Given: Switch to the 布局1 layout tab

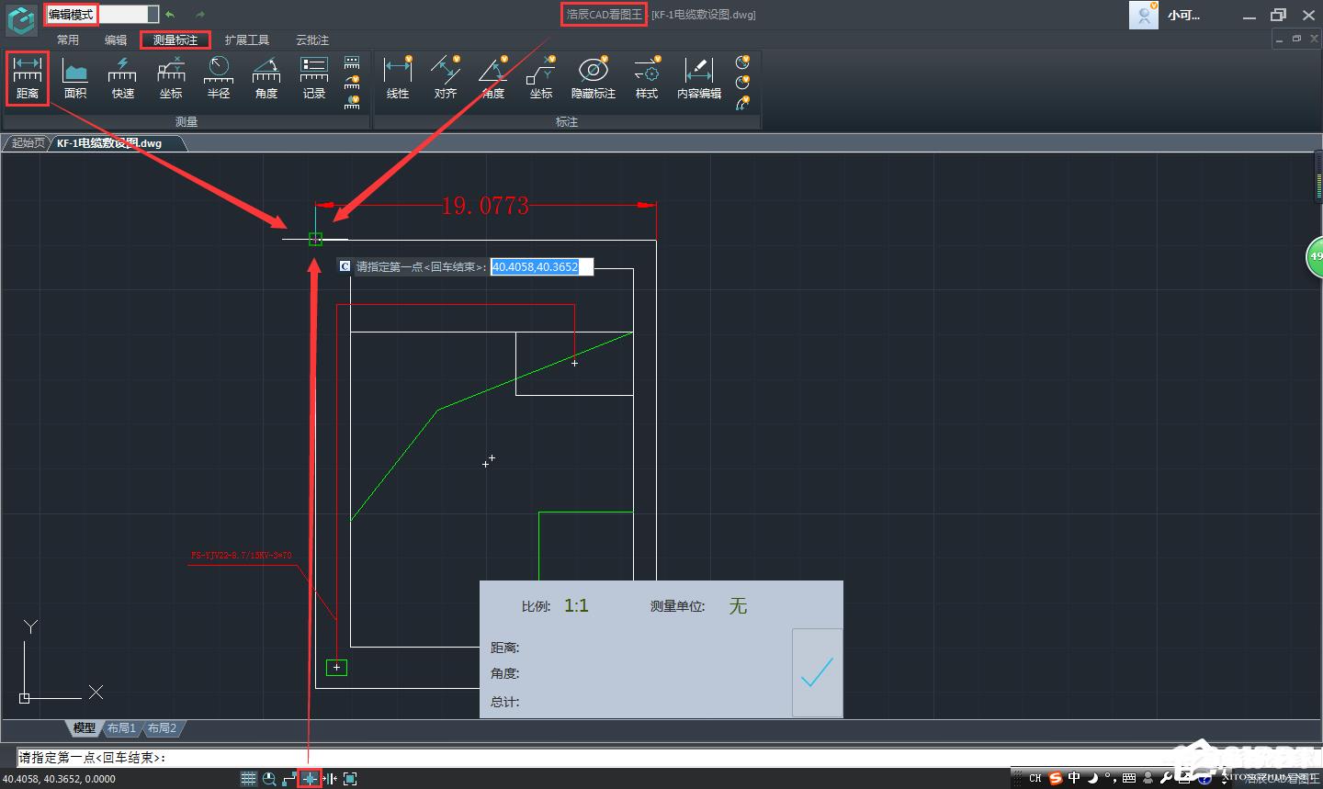Looking at the screenshot, I should [x=121, y=727].
